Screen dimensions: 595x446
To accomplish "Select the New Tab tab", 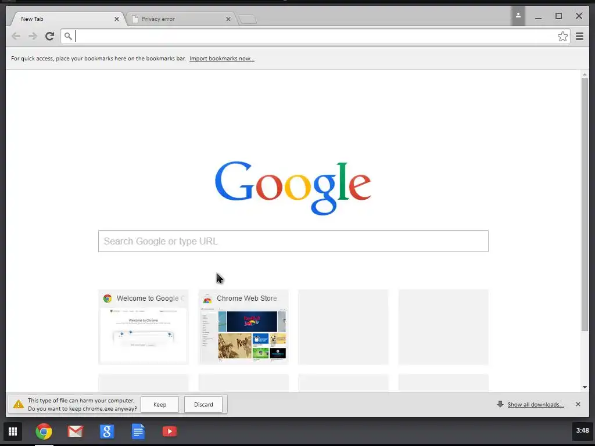I will (x=69, y=19).
